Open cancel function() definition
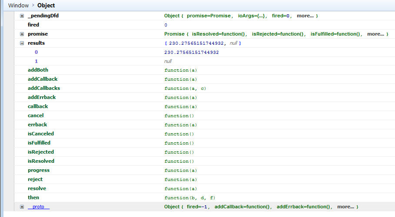 [179, 116]
